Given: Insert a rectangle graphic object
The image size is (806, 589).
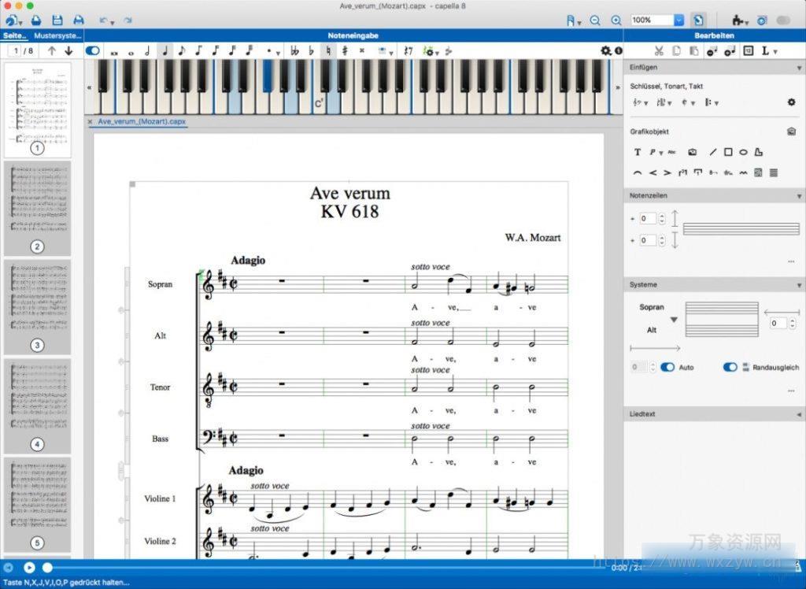Looking at the screenshot, I should (x=728, y=151).
